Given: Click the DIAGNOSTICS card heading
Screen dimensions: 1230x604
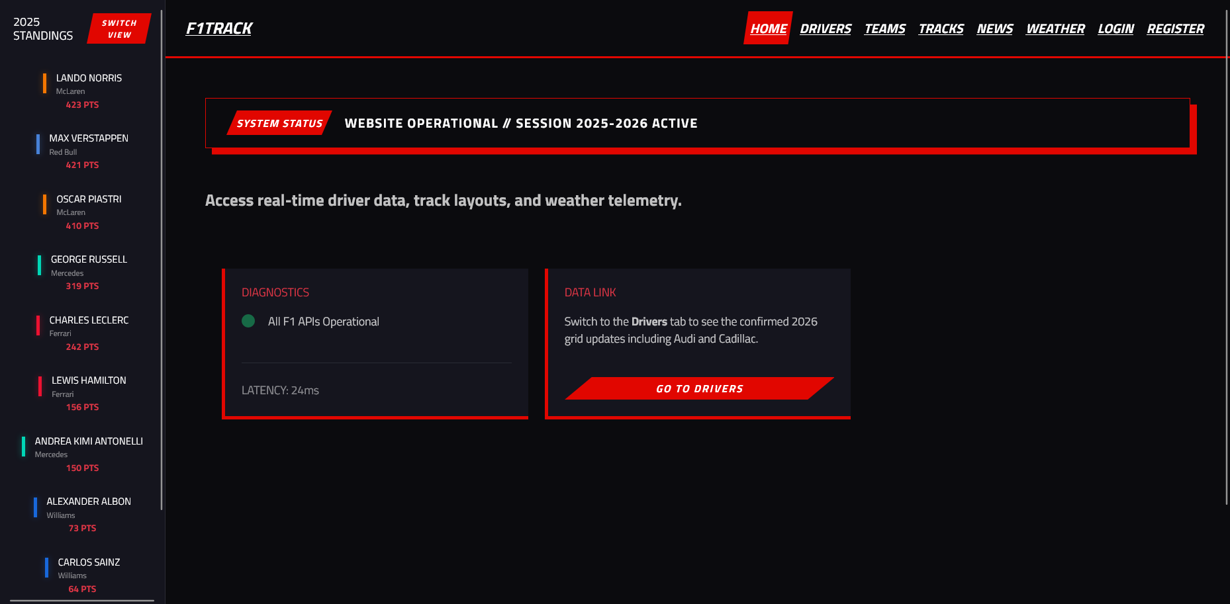Looking at the screenshot, I should pos(275,292).
